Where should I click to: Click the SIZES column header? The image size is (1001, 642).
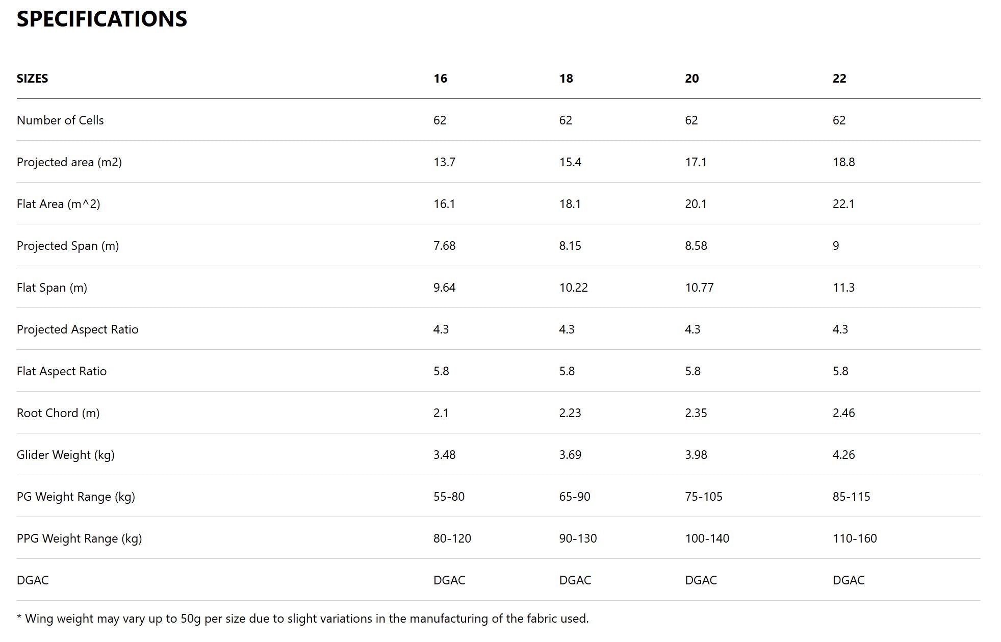coord(32,79)
